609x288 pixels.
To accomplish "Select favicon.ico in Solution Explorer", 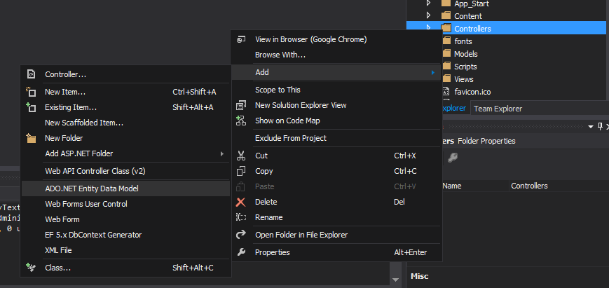I will pyautogui.click(x=472, y=92).
